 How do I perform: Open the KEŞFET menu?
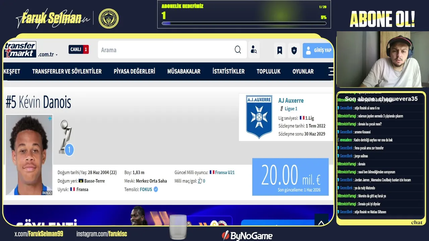12,71
